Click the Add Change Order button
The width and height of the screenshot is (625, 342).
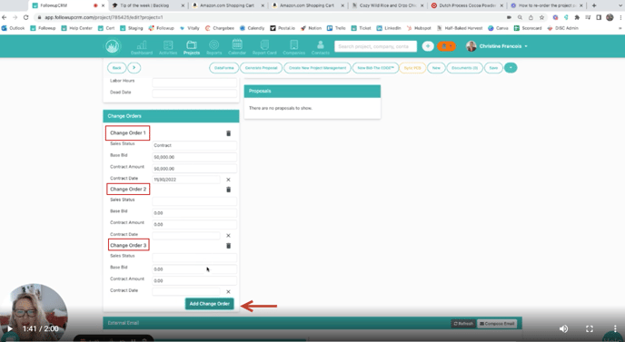(210, 304)
